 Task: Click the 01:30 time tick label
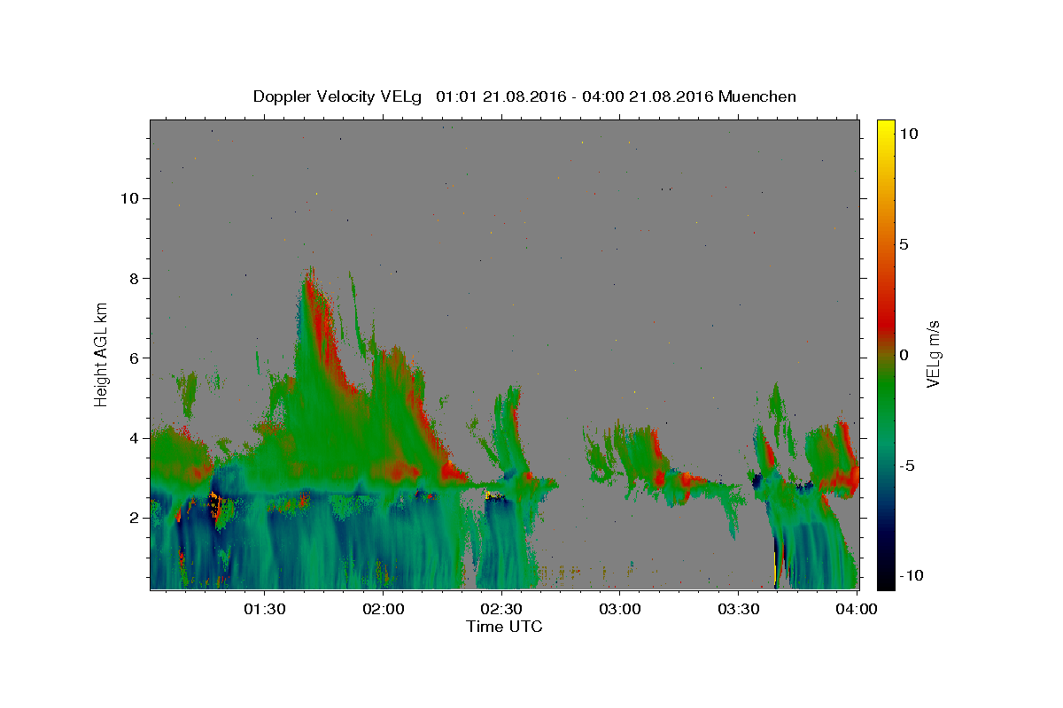[265, 609]
